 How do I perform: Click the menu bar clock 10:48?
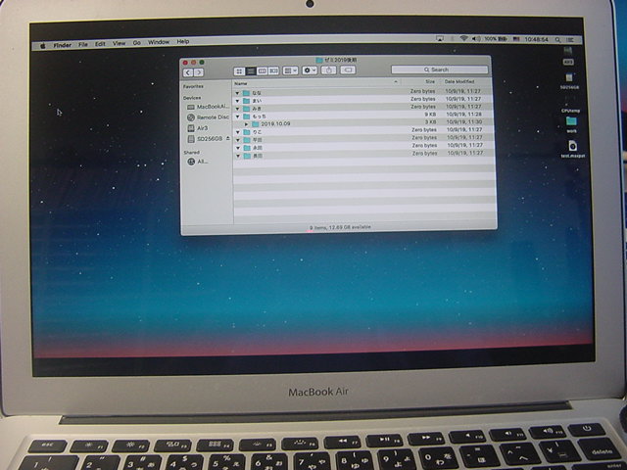pyautogui.click(x=536, y=39)
